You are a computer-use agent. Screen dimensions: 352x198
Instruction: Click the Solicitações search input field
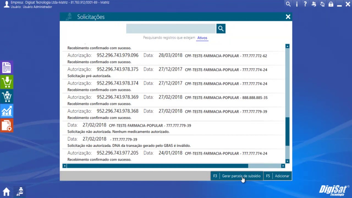(x=171, y=29)
